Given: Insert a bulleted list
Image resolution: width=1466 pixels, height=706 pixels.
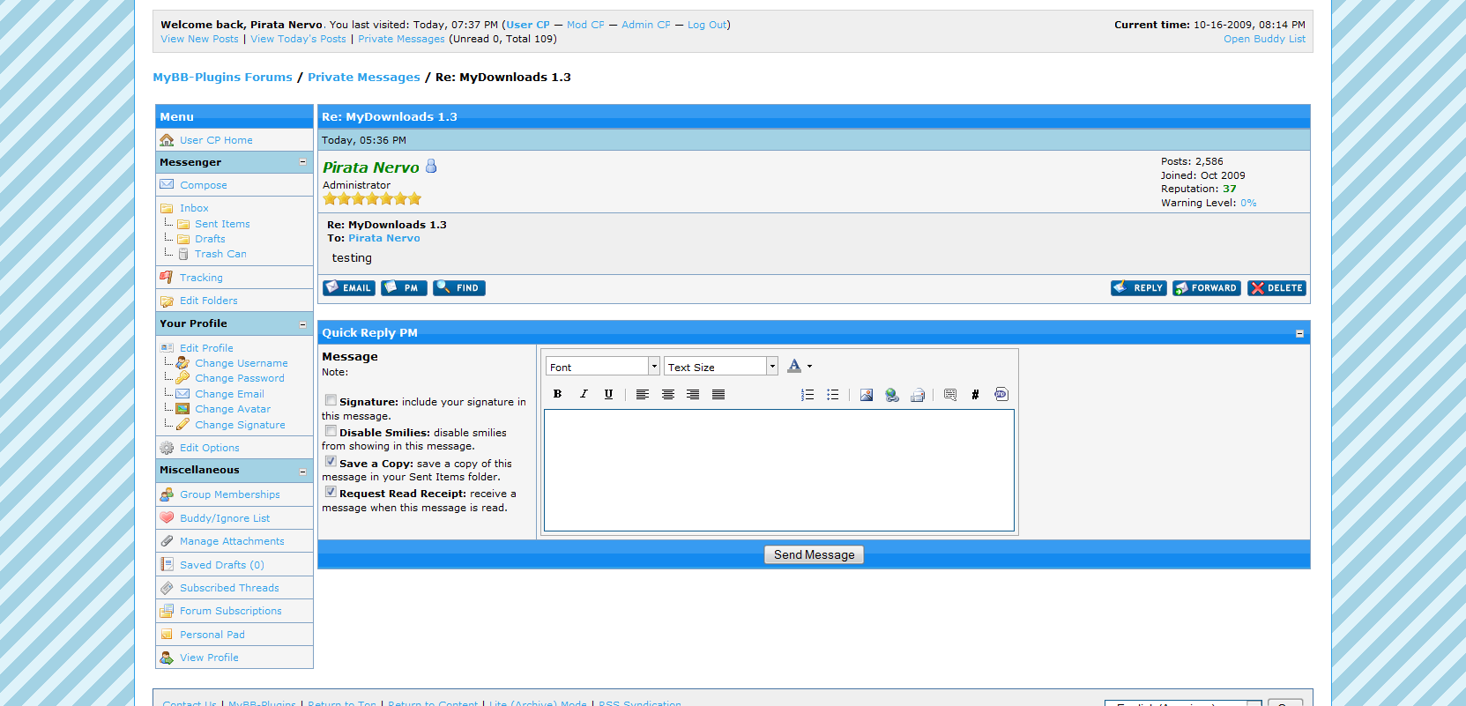Looking at the screenshot, I should click(x=833, y=394).
